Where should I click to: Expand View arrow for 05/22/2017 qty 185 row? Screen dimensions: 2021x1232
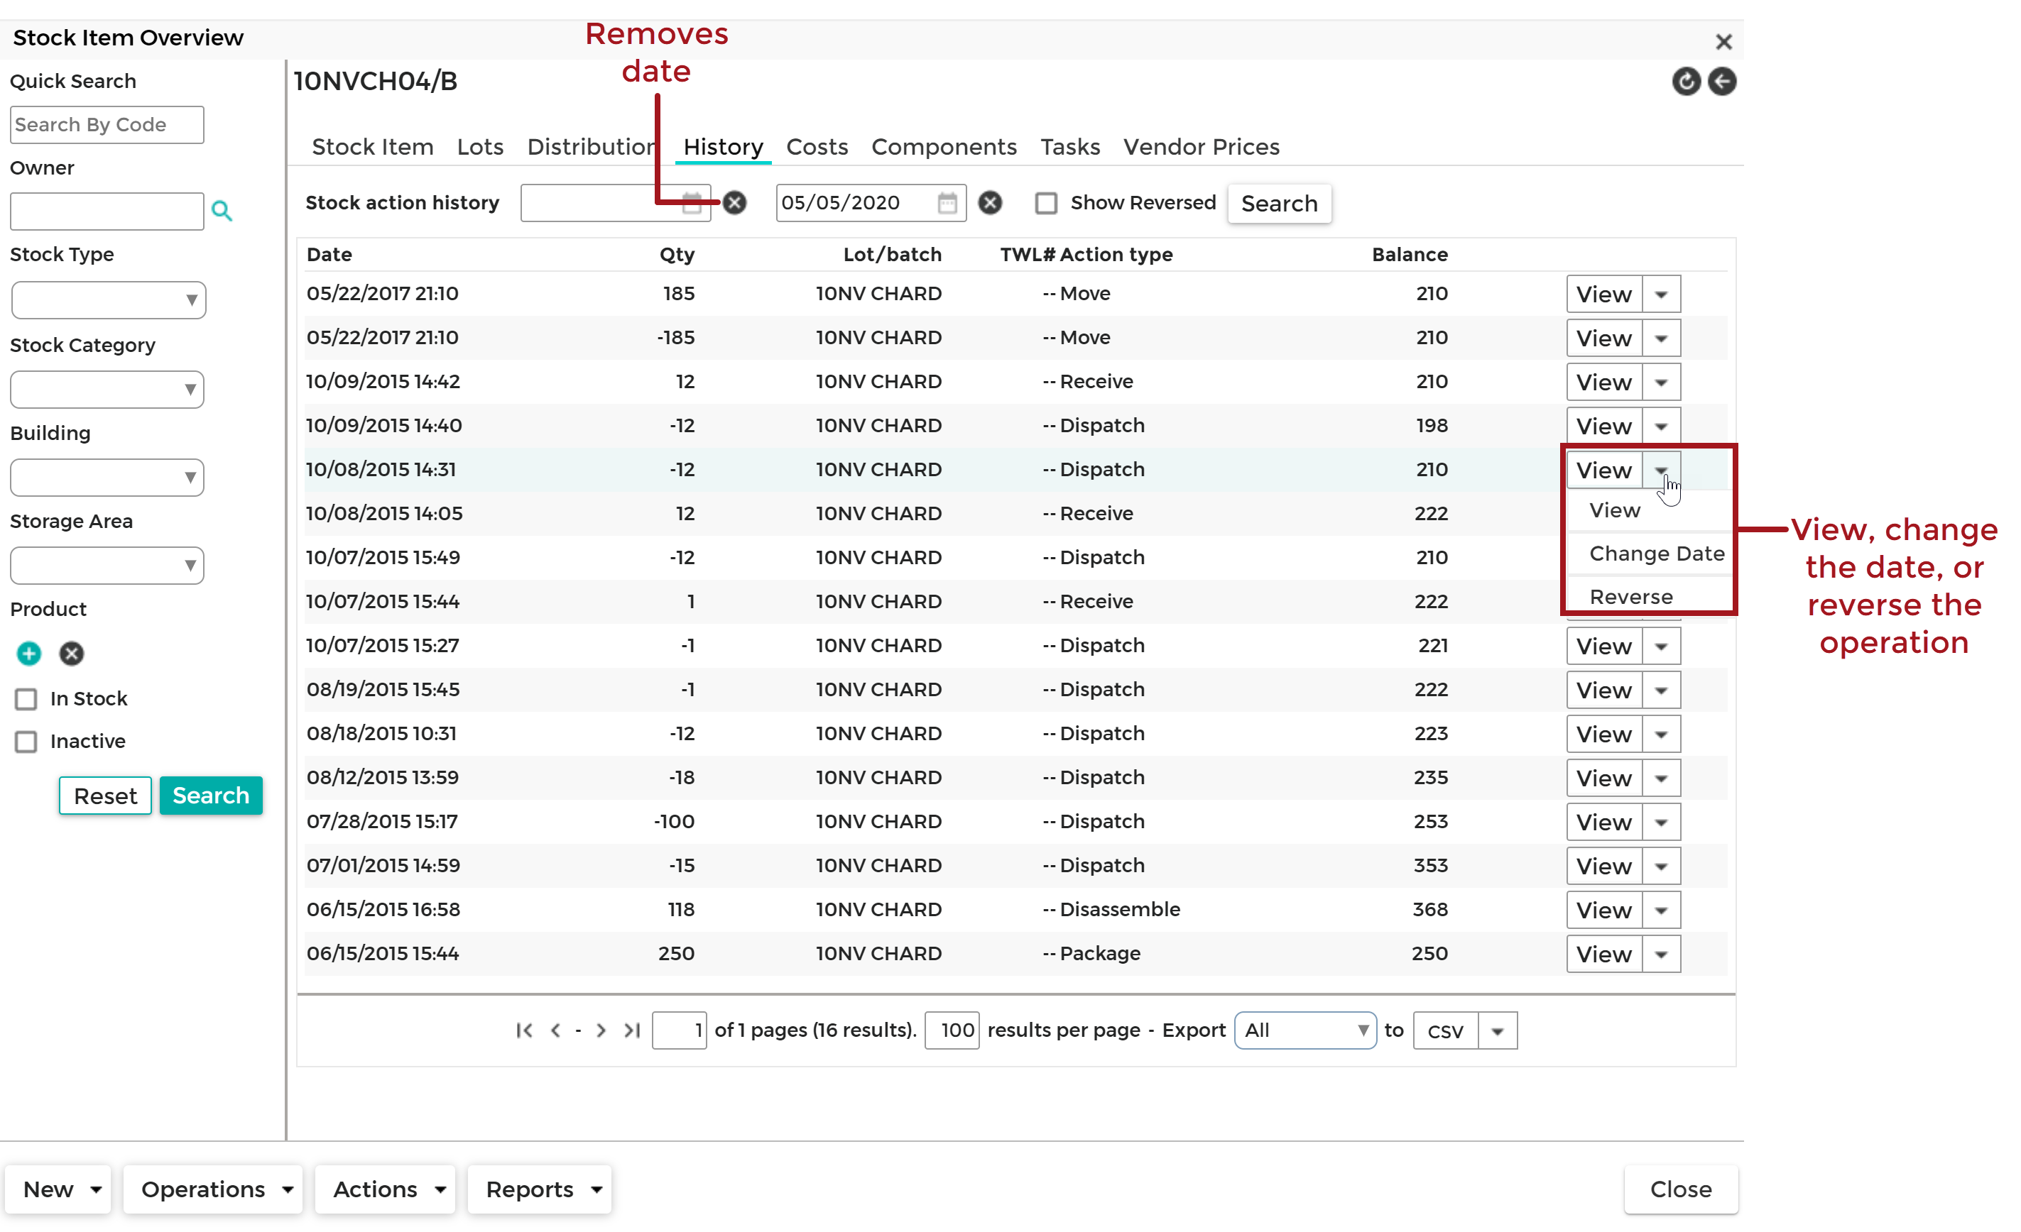(x=1661, y=295)
